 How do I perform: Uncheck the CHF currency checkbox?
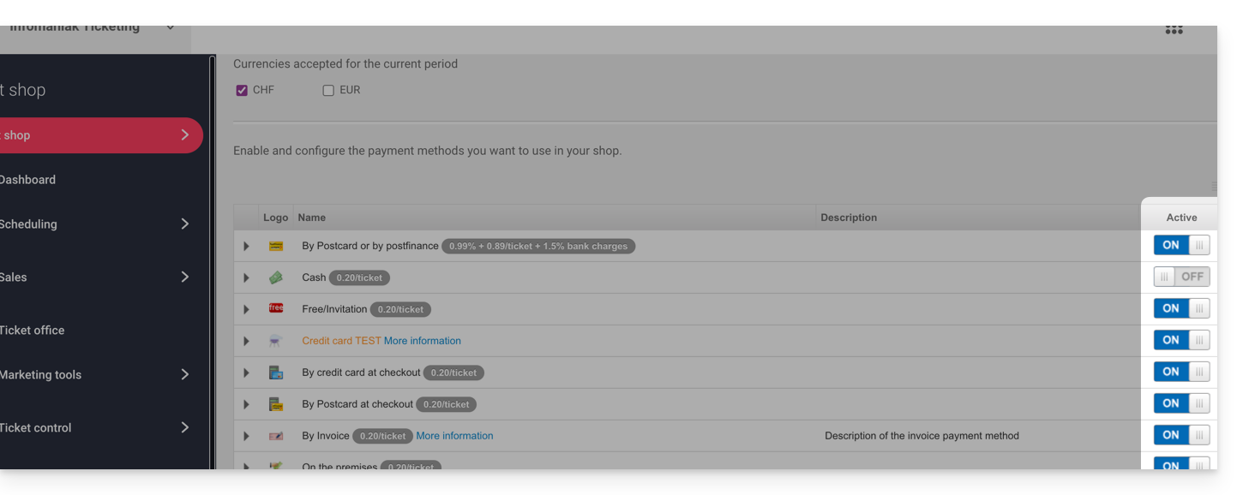click(x=242, y=90)
